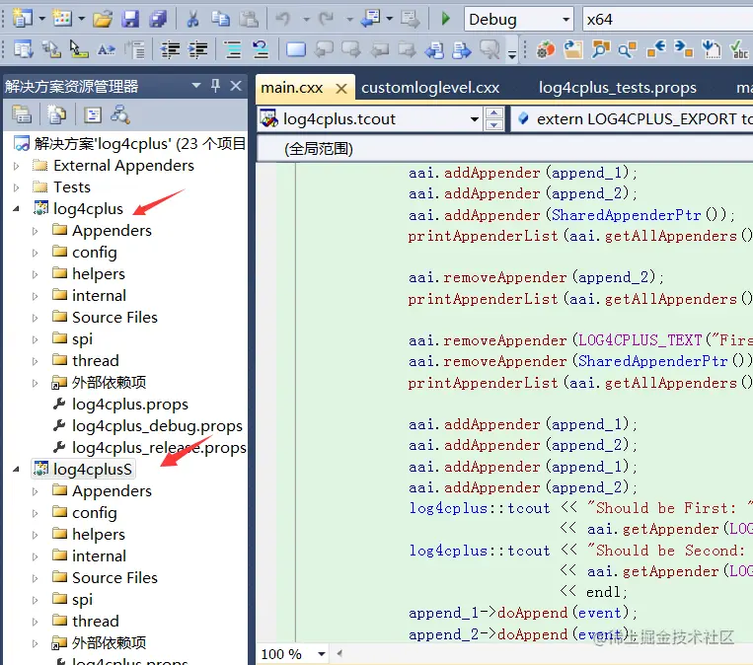Click Visual Assist Find References icon
This screenshot has width=753, height=665.
[x=628, y=49]
